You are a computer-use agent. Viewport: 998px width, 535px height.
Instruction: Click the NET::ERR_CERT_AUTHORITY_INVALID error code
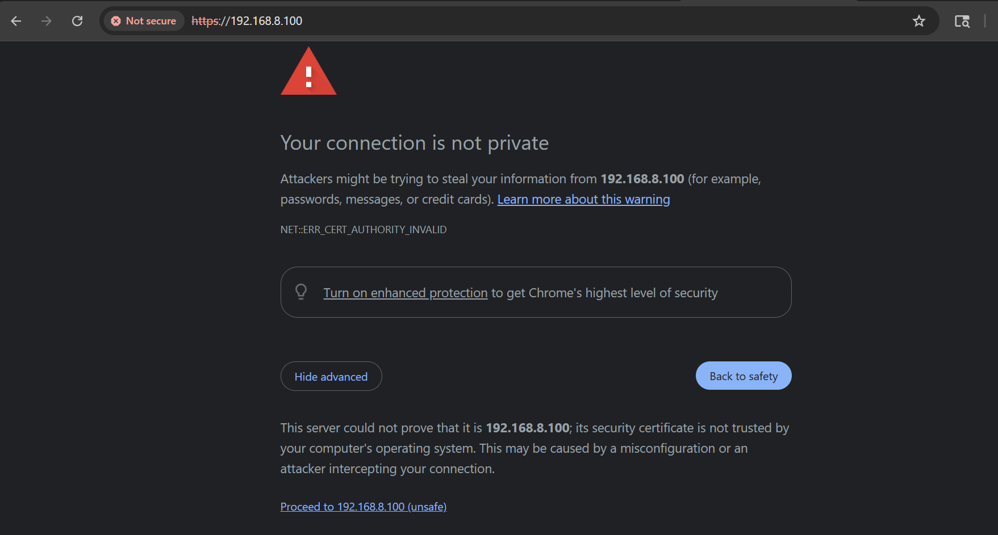point(364,230)
